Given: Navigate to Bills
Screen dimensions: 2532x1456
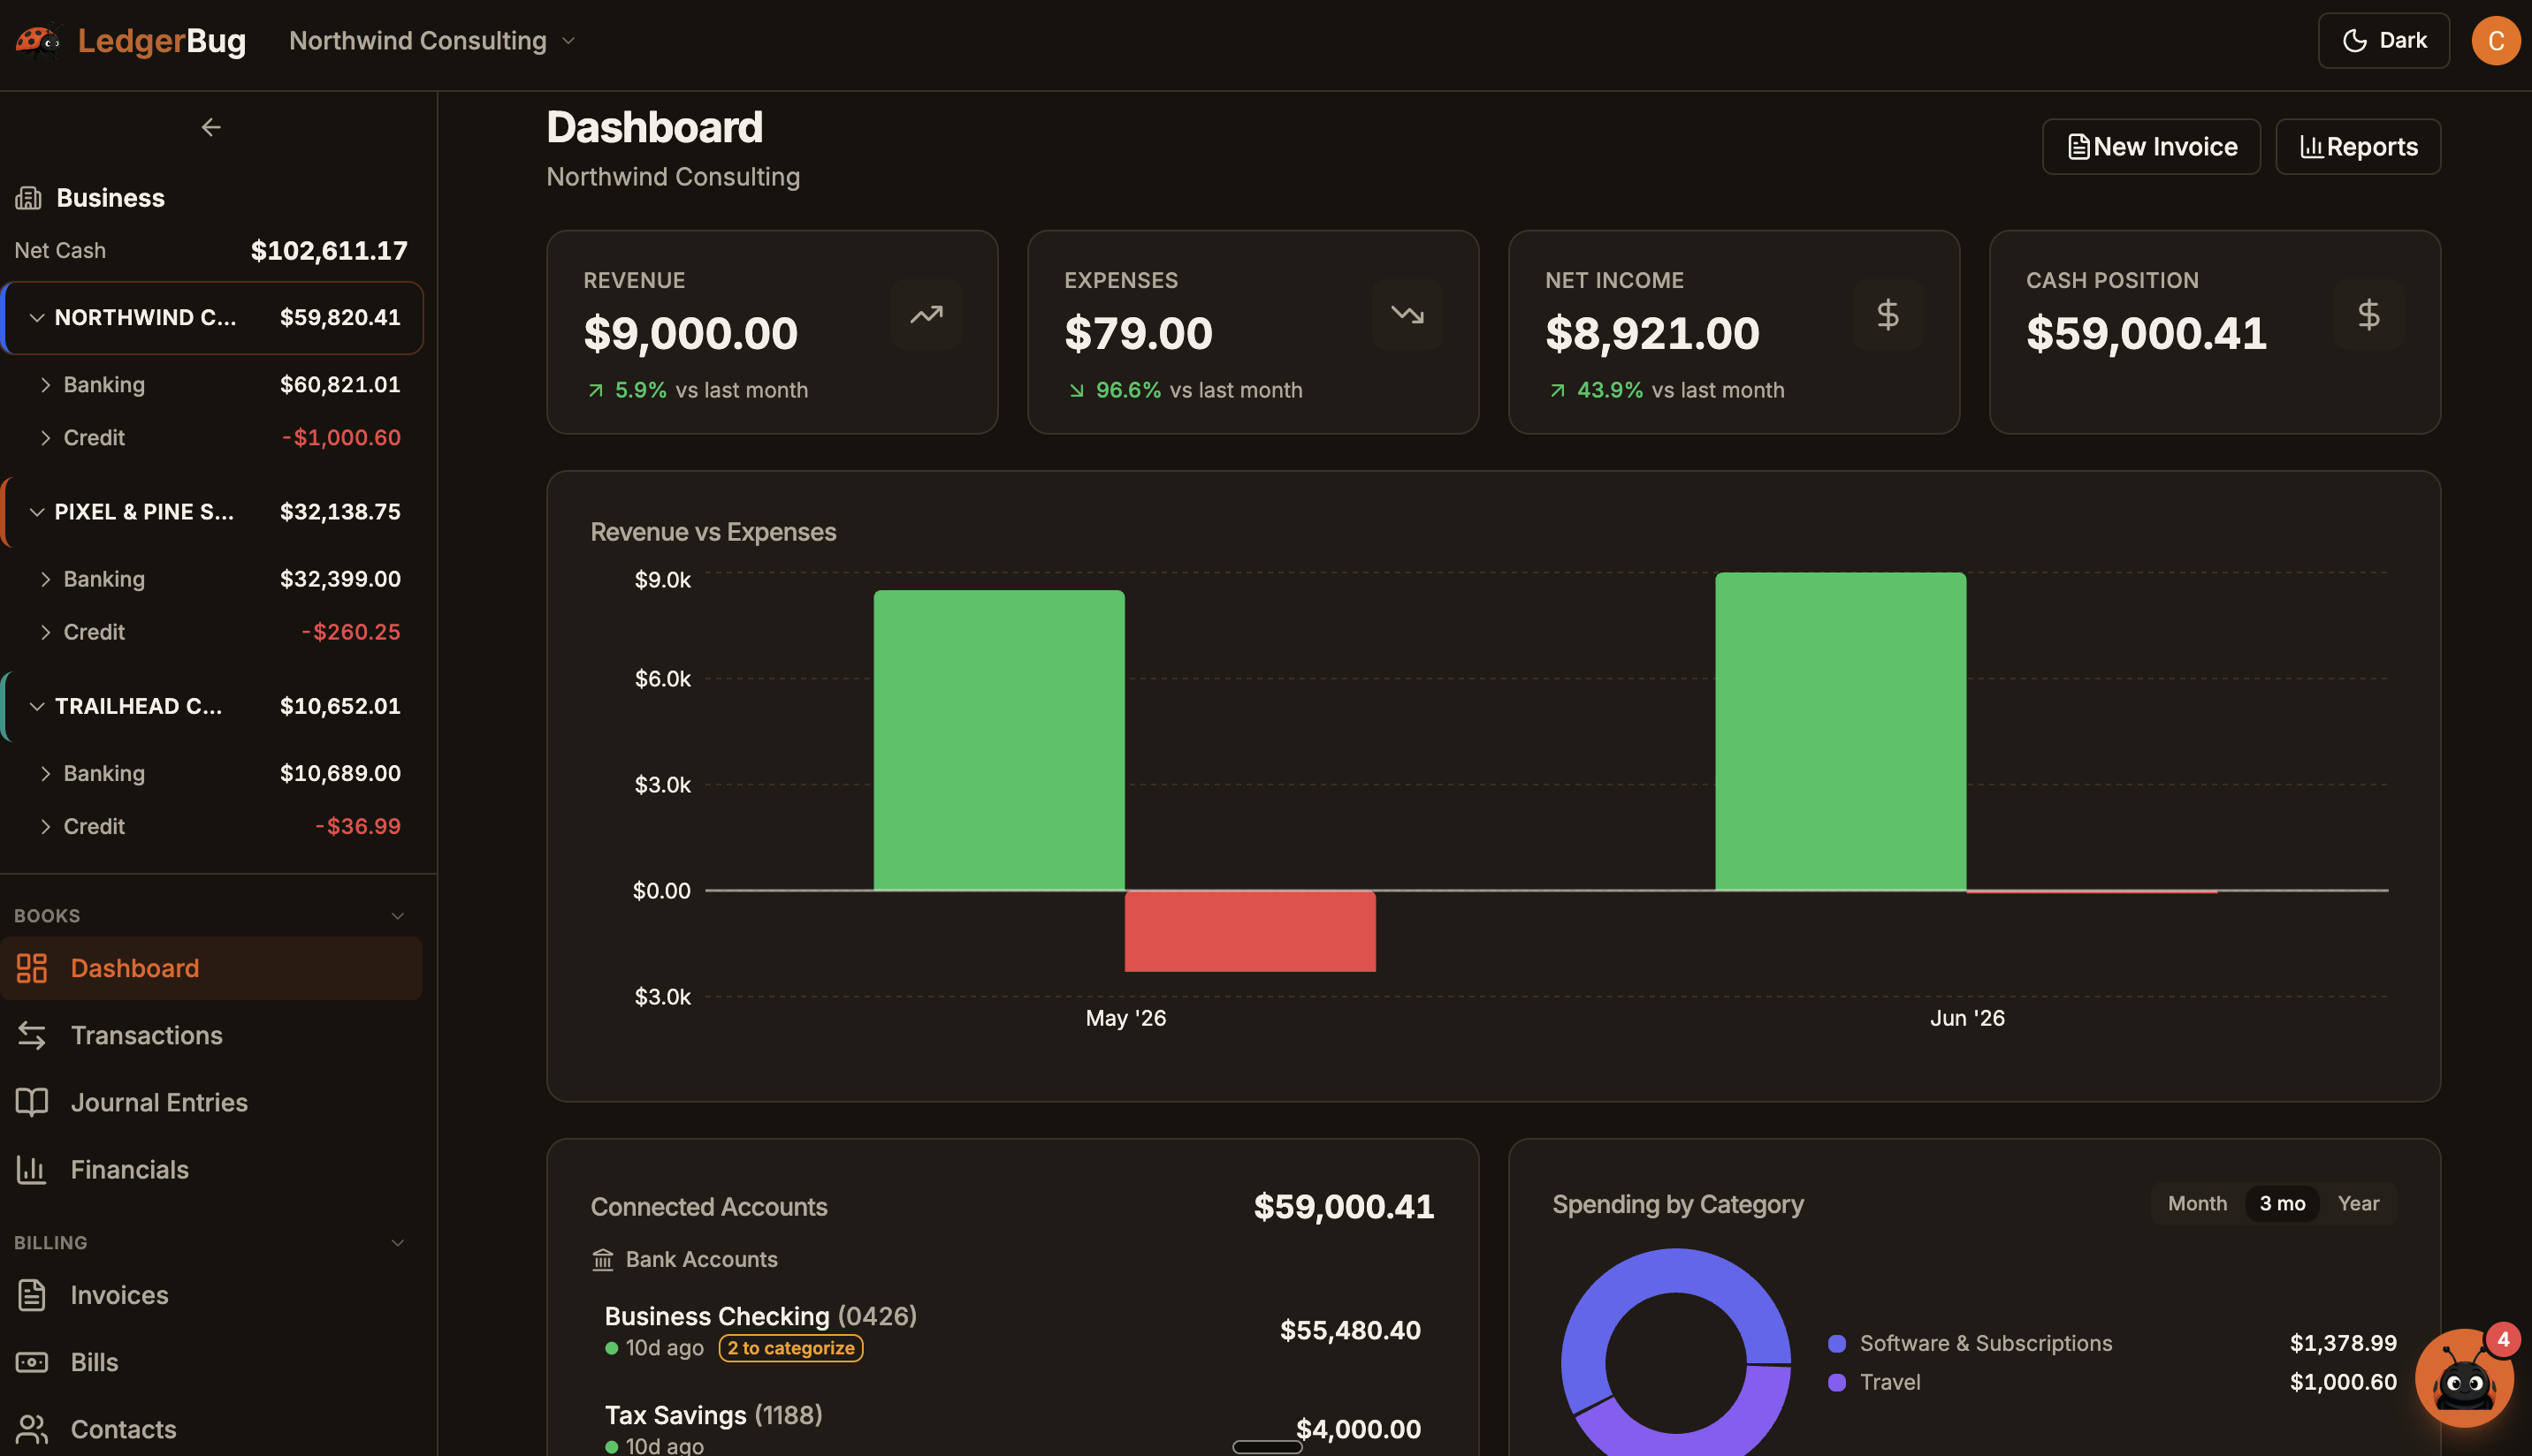Looking at the screenshot, I should click(211, 1362).
